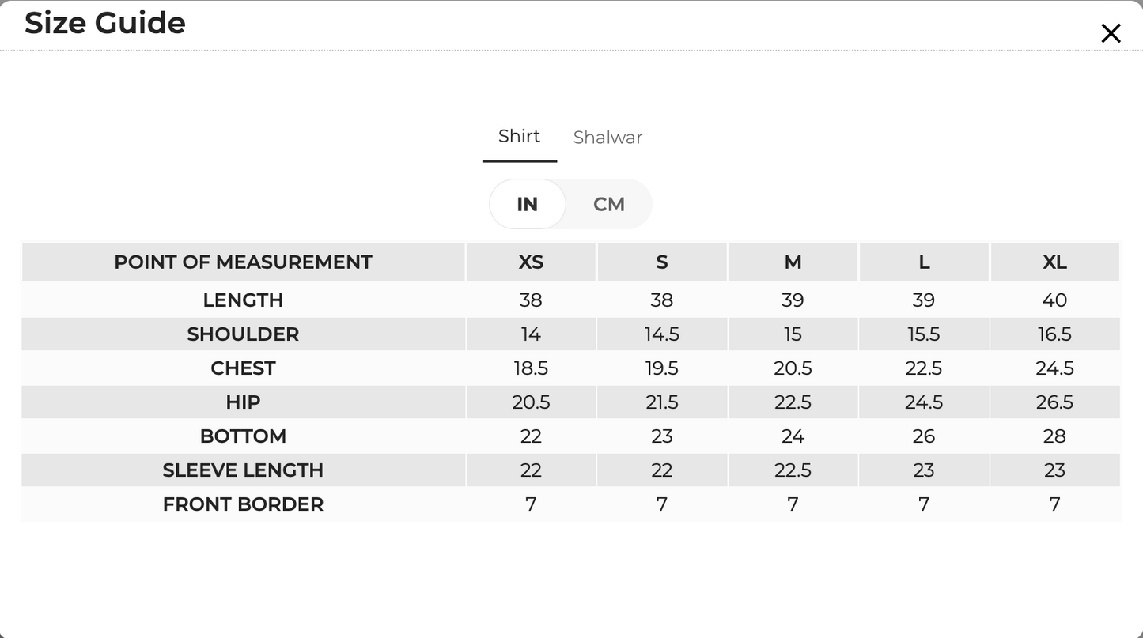The width and height of the screenshot is (1143, 638).
Task: Select the Shirt tab
Action: pos(520,137)
